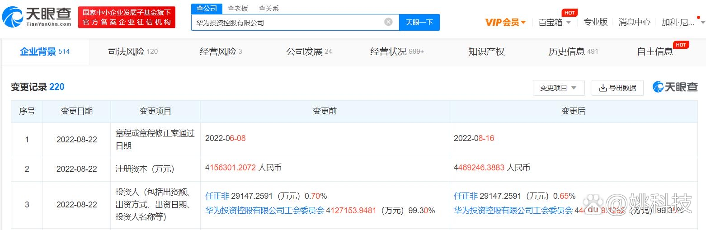706x230 pixels.
Task: Click the 变更前 column header
Action: pyautogui.click(x=325, y=111)
